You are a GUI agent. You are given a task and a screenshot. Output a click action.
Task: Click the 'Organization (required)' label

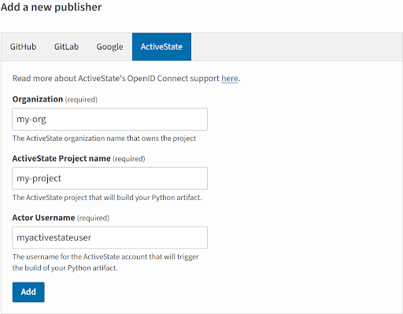tap(55, 99)
